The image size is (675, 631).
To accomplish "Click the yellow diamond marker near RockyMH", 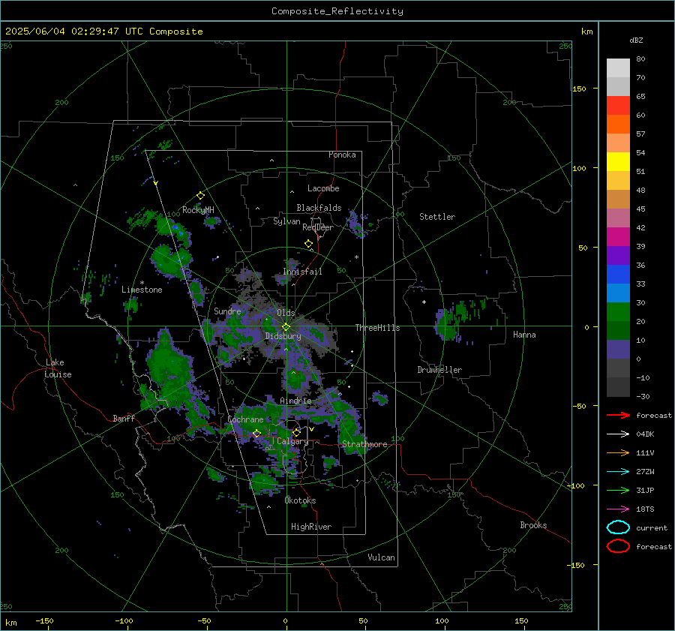I will pos(200,196).
